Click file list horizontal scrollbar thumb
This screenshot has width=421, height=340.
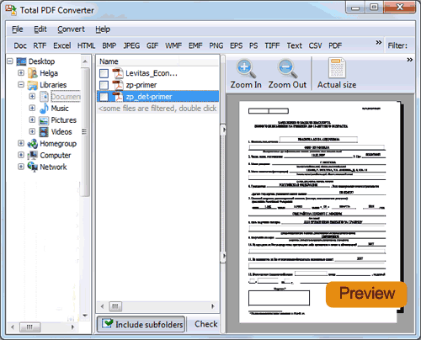coord(115,306)
